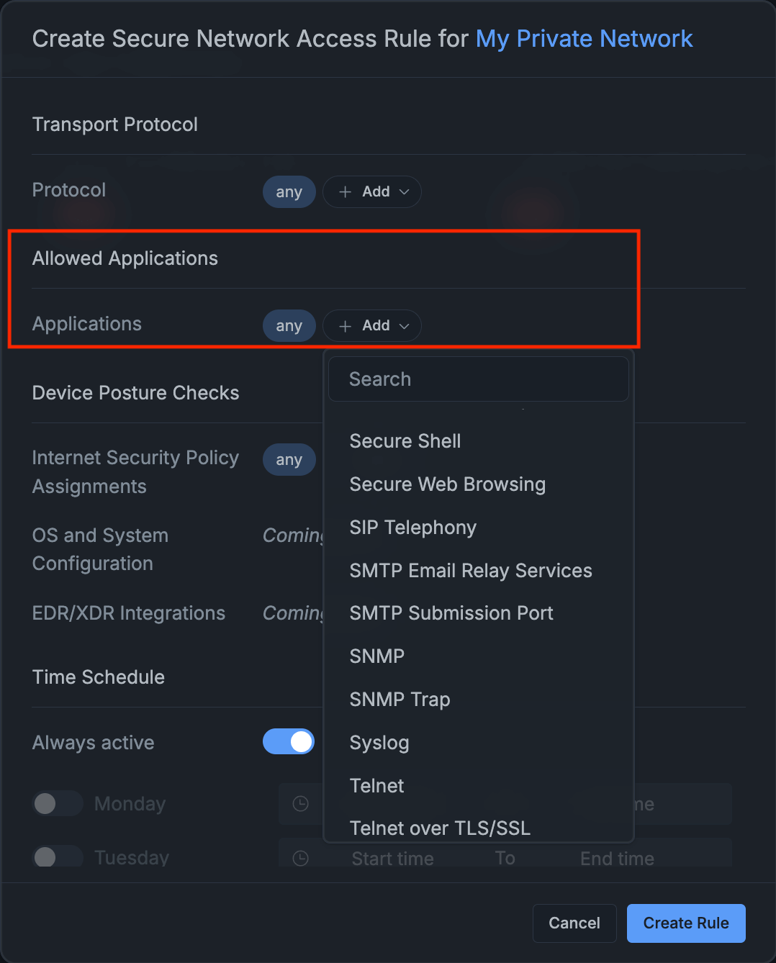Click Cancel to dismiss the dialog
Viewport: 776px width, 963px height.
coord(574,923)
